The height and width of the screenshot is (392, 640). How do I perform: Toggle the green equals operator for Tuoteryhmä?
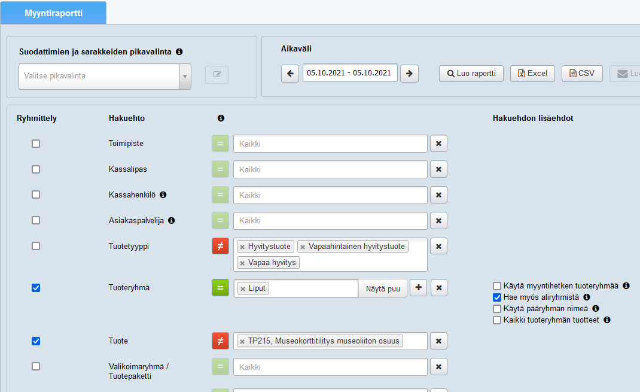click(x=220, y=288)
